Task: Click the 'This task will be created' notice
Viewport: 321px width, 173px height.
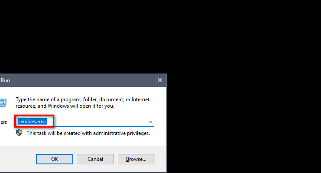Action: click(x=88, y=133)
